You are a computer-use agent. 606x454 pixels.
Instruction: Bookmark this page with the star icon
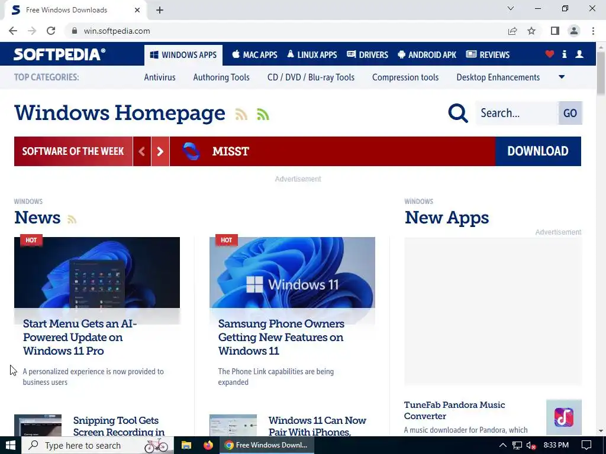(x=531, y=31)
